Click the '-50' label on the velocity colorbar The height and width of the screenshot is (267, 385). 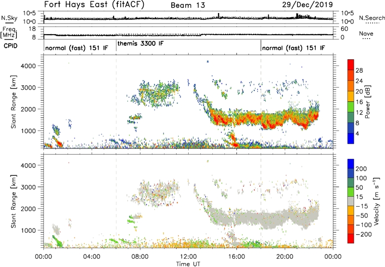[362, 215]
